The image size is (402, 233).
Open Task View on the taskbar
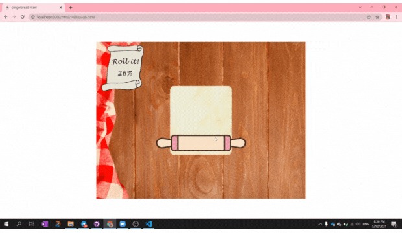pos(31,224)
